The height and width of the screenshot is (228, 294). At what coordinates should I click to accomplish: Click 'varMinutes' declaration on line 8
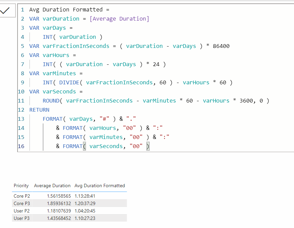click(x=59, y=74)
